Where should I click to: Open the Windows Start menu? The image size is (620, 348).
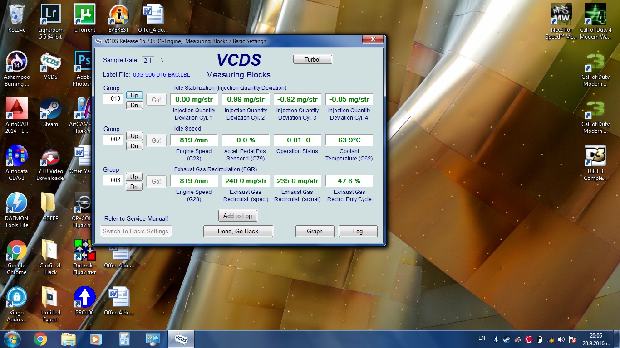pyautogui.click(x=11, y=339)
